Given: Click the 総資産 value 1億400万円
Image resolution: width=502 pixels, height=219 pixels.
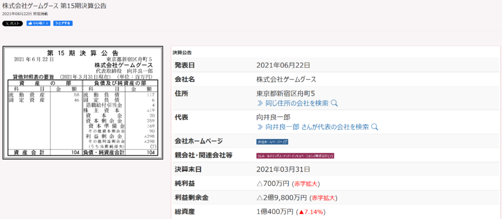Looking at the screenshot, I should [275, 212].
